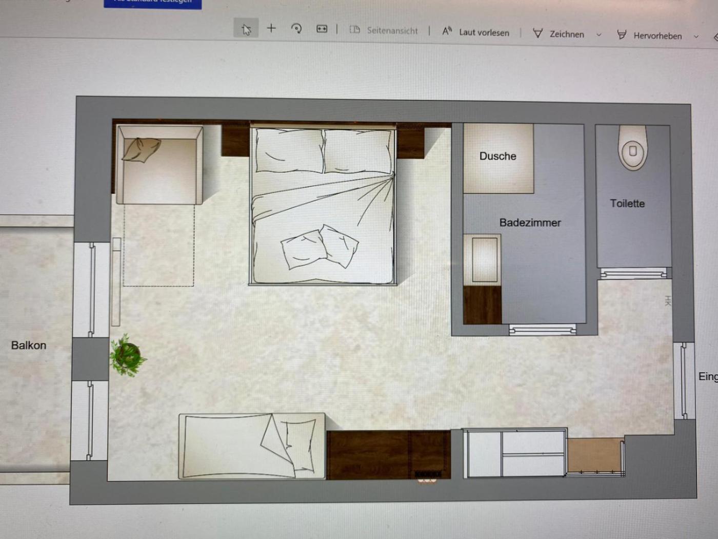The height and width of the screenshot is (539, 718).
Task: Click the plus zoom-in icon
Action: click(x=271, y=29)
